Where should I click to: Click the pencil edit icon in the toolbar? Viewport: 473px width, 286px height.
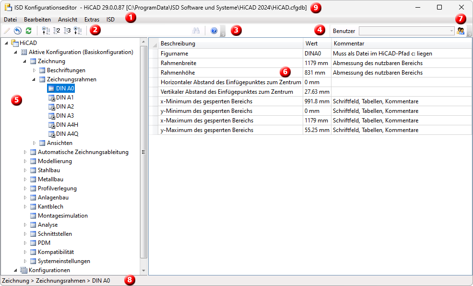pyautogui.click(x=7, y=31)
